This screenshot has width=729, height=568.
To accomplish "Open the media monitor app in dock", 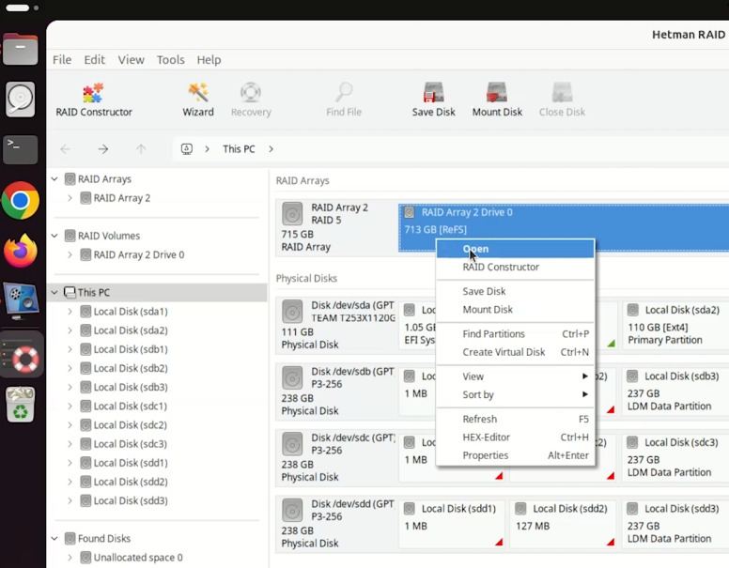I will [21, 301].
